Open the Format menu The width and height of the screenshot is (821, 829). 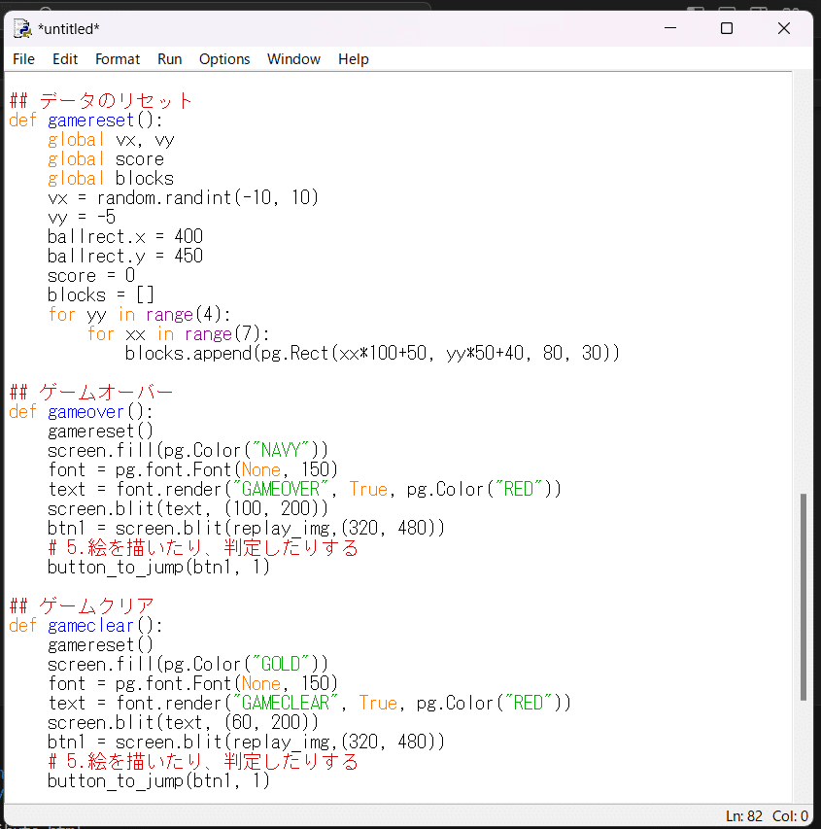[x=118, y=59]
